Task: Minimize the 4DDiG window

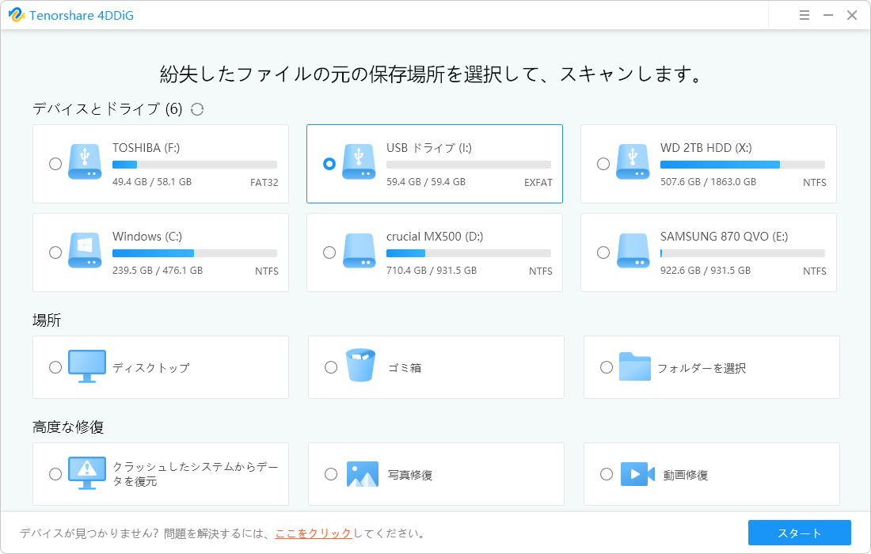Action: [827, 15]
